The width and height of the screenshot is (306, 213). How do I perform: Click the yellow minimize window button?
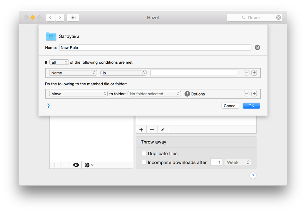(33, 17)
